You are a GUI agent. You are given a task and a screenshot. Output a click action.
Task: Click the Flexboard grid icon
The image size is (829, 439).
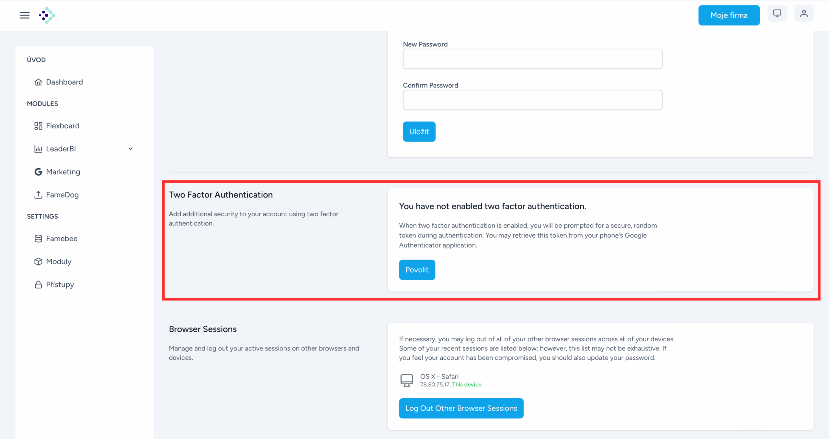[38, 126]
